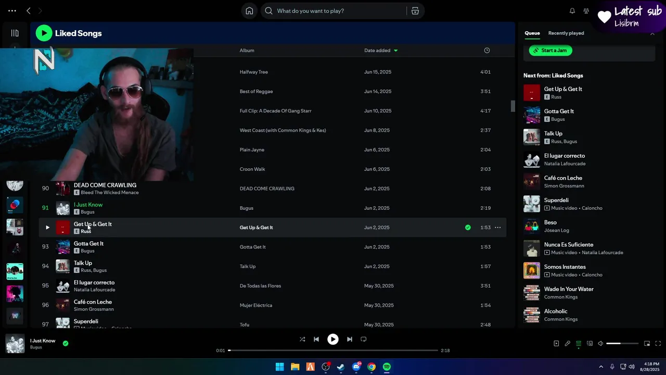Viewport: 666px width, 375px height.
Task: Toggle repeat mode
Action: point(364,339)
